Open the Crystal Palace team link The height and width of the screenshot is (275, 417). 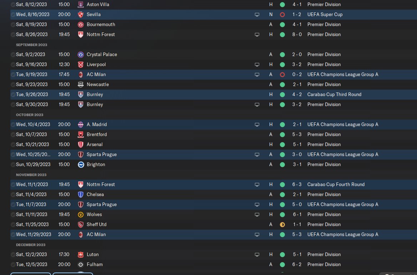102,55
